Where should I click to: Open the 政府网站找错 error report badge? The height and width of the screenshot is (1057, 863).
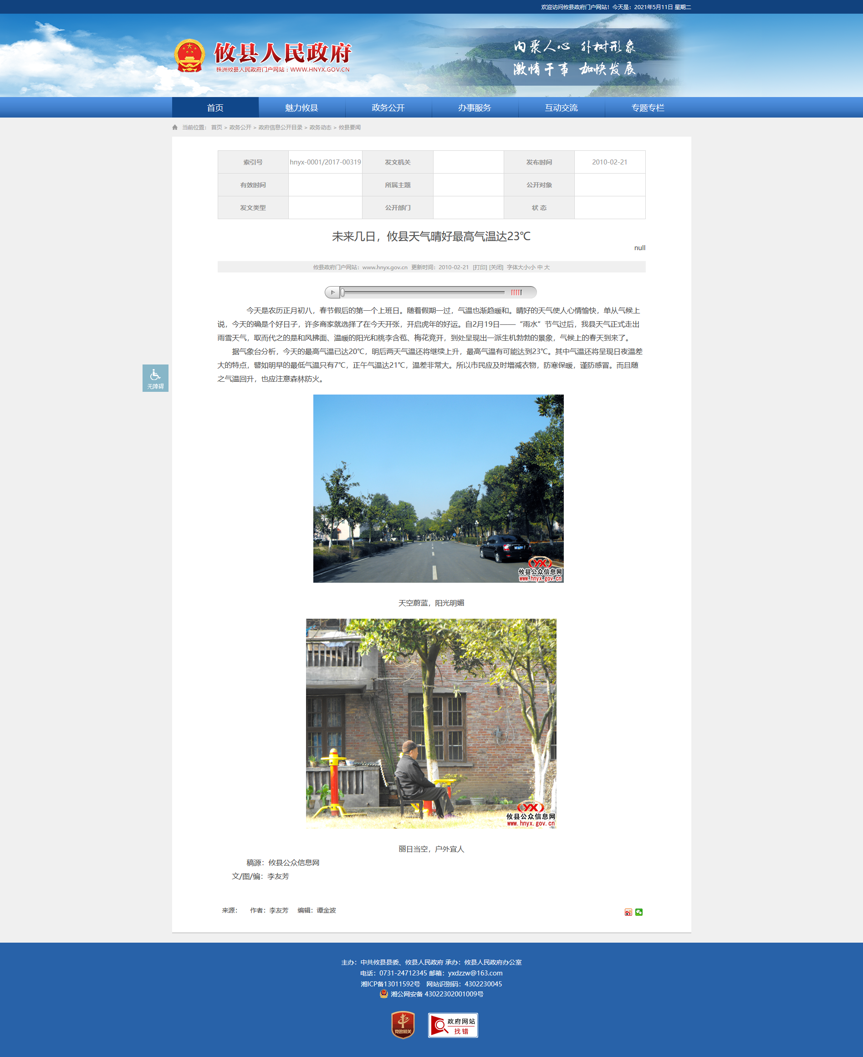click(452, 1025)
